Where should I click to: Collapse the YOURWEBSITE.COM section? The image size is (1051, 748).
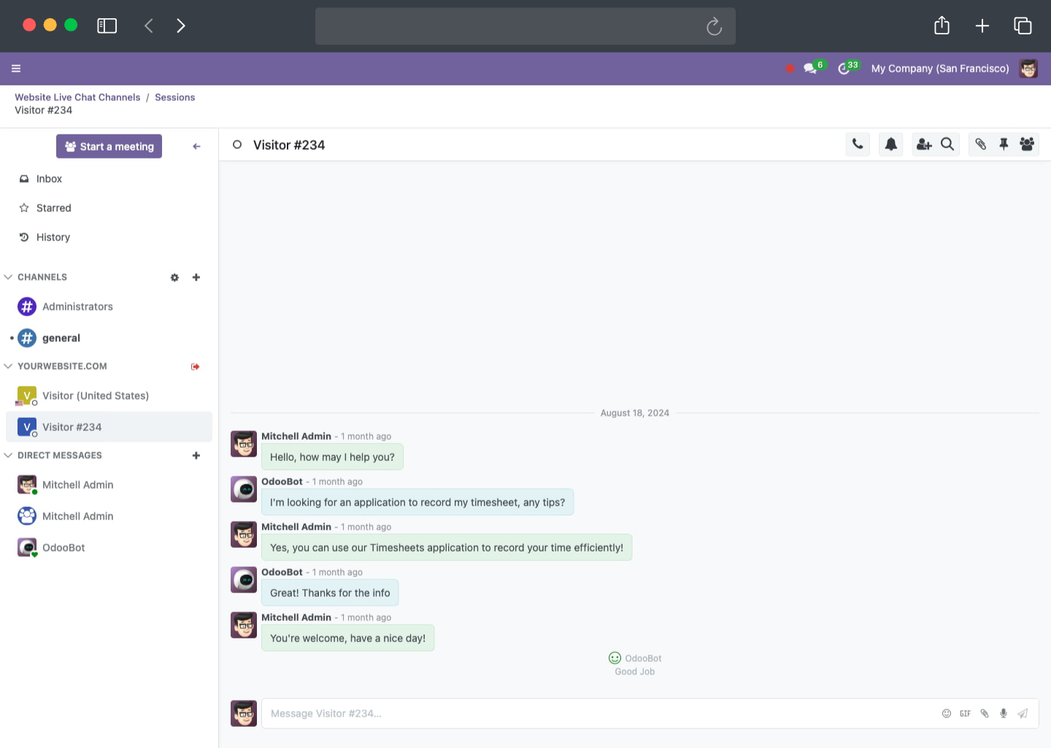(9, 367)
